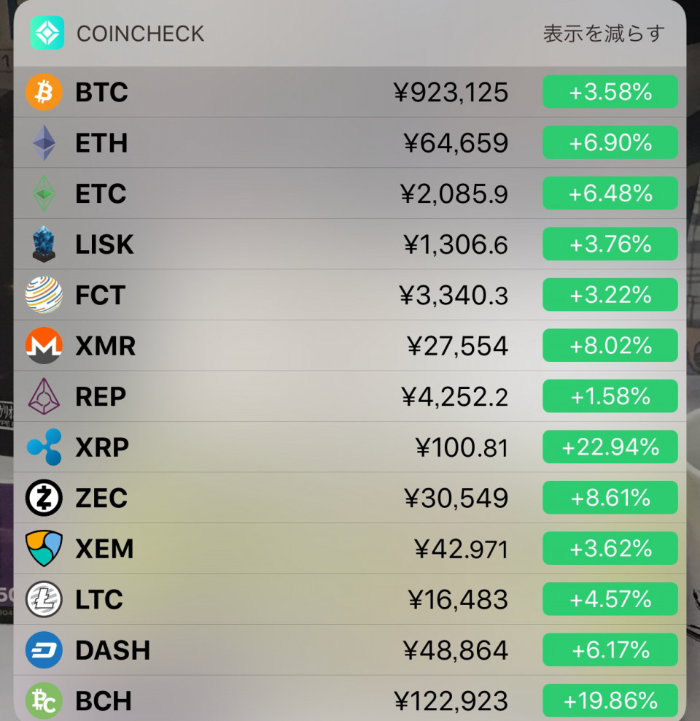Image resolution: width=700 pixels, height=721 pixels.
Task: Tap the Ripple XRP icon
Action: click(44, 447)
